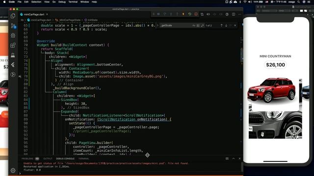Open the Test flask view
Image resolution: width=314 pixels, height=176 pixels.
click(x=13, y=55)
